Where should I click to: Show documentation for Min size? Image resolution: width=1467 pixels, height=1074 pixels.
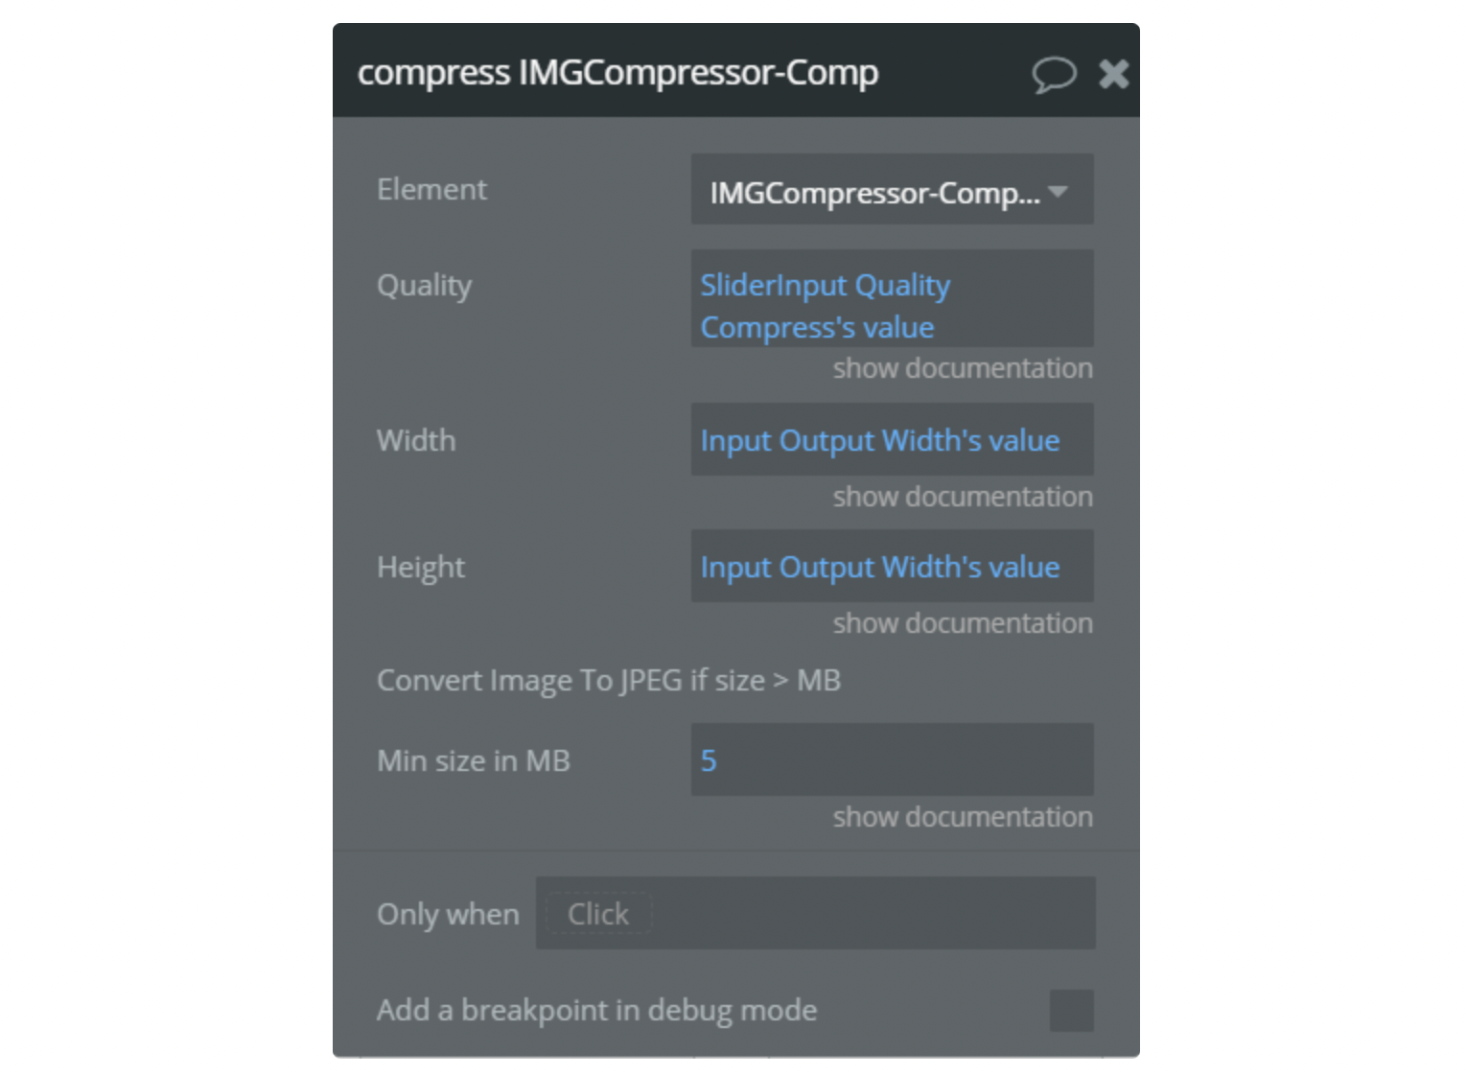tap(962, 817)
